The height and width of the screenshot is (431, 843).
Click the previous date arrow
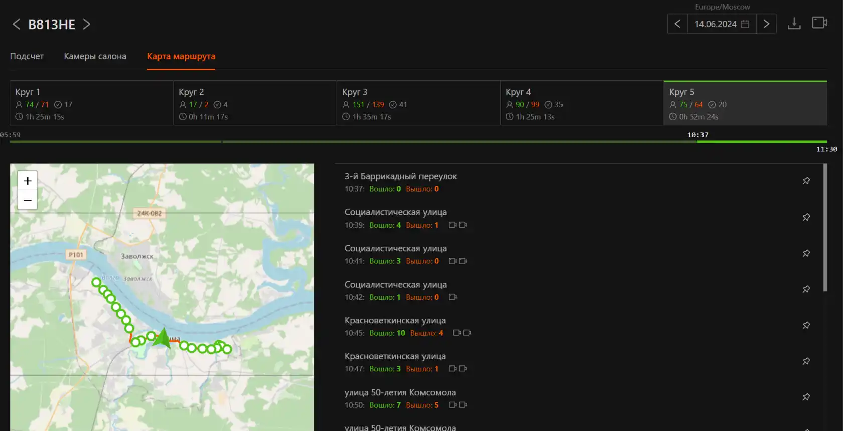coord(677,24)
